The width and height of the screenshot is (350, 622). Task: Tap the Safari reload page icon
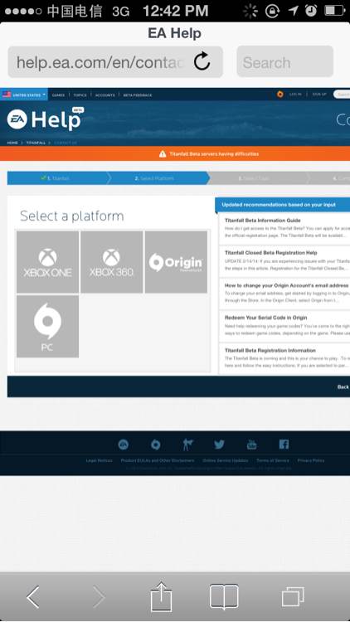[202, 62]
